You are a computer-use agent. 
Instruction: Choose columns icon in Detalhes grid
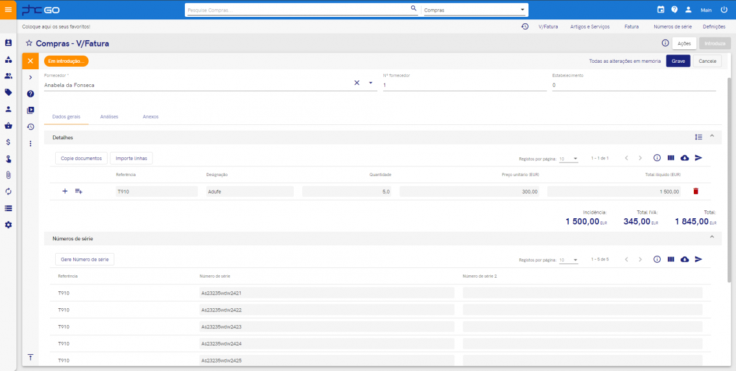point(671,158)
